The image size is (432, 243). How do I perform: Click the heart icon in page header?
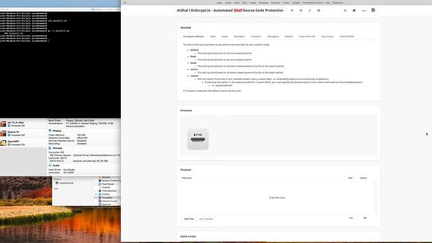coord(301,11)
